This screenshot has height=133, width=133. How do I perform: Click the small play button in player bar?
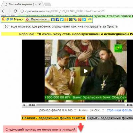[x=24, y=105]
